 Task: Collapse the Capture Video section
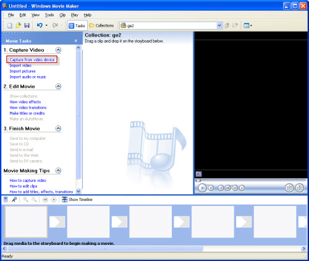[x=59, y=50]
